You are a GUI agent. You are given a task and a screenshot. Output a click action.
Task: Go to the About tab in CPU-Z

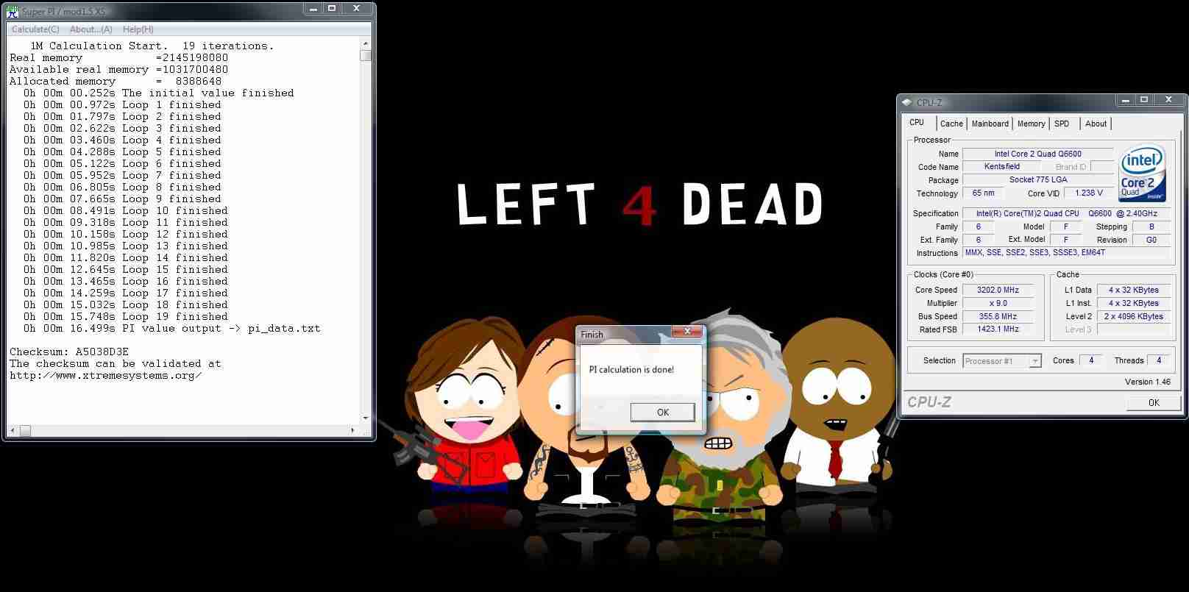(1096, 124)
